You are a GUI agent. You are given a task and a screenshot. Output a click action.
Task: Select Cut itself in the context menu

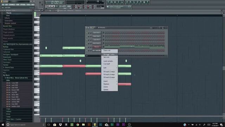(x=109, y=64)
